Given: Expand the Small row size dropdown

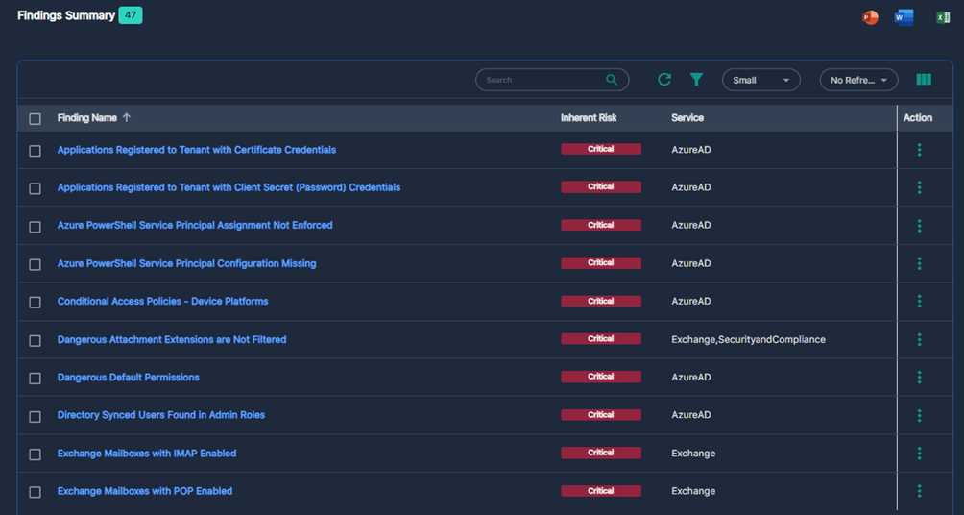Looking at the screenshot, I should (760, 80).
